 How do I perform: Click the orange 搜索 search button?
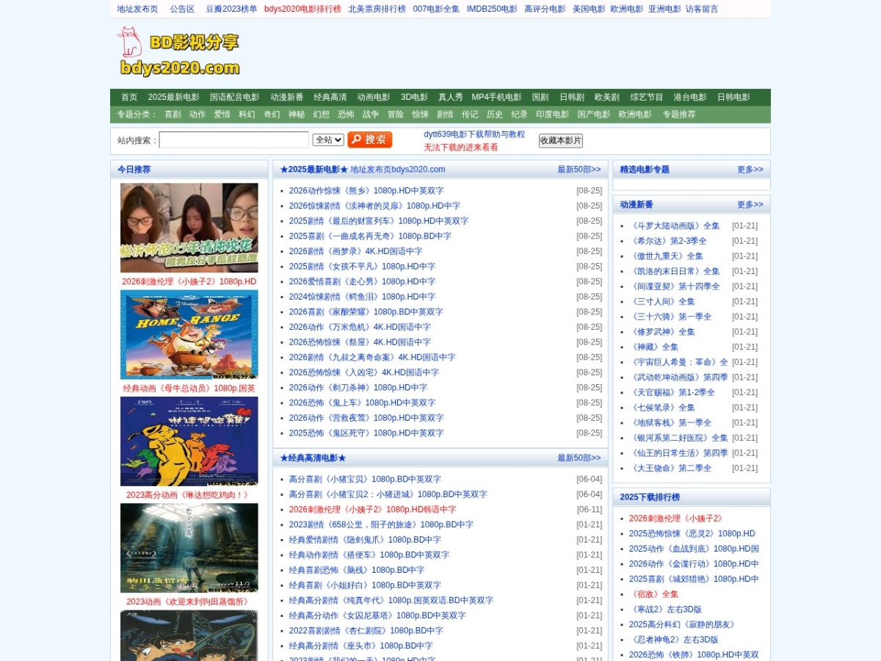point(370,140)
